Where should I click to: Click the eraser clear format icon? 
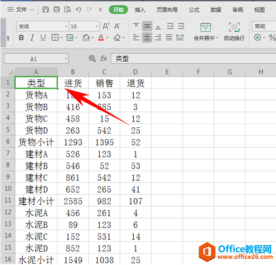pyautogui.click(x=117, y=38)
